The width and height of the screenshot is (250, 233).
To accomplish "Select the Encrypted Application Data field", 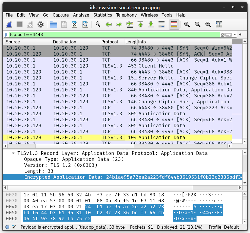I will coord(123,177).
